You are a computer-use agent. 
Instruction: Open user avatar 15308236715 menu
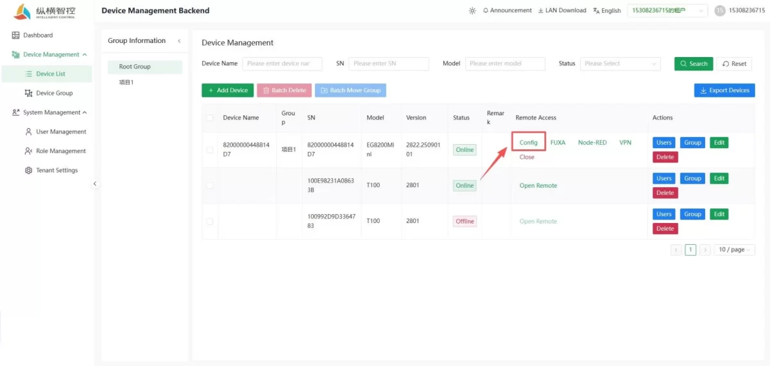click(739, 10)
